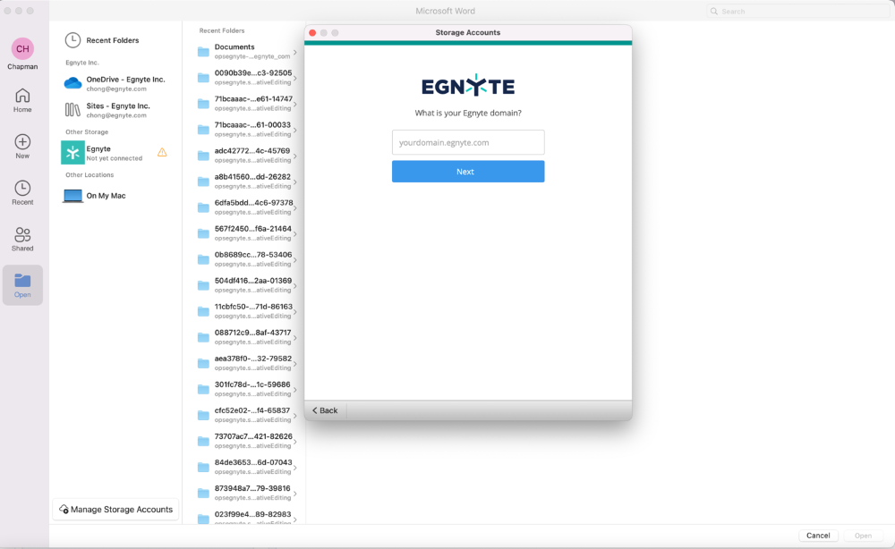This screenshot has height=549, width=895.
Task: Create a New document from sidebar
Action: (22, 147)
